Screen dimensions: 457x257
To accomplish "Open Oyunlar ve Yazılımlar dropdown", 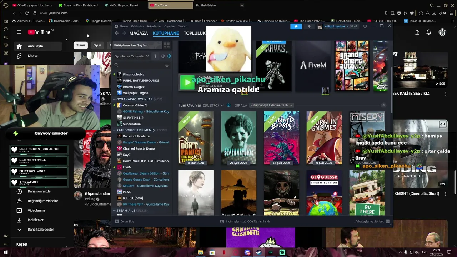I will (131, 56).
